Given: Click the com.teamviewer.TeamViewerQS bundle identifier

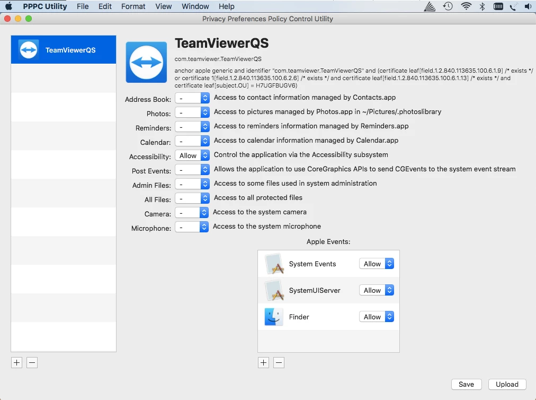Looking at the screenshot, I should tap(218, 59).
